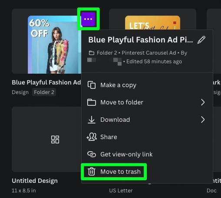Open the orange LET'S design thumbnail
Screen dimensions: 221x198
(152, 23)
